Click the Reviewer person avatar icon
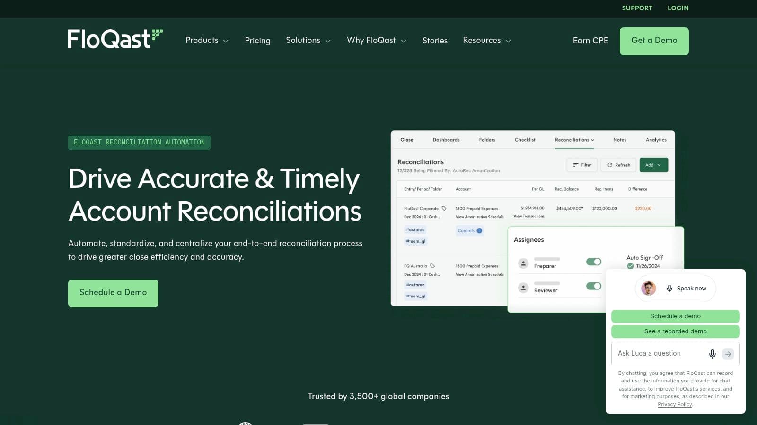 pos(523,288)
